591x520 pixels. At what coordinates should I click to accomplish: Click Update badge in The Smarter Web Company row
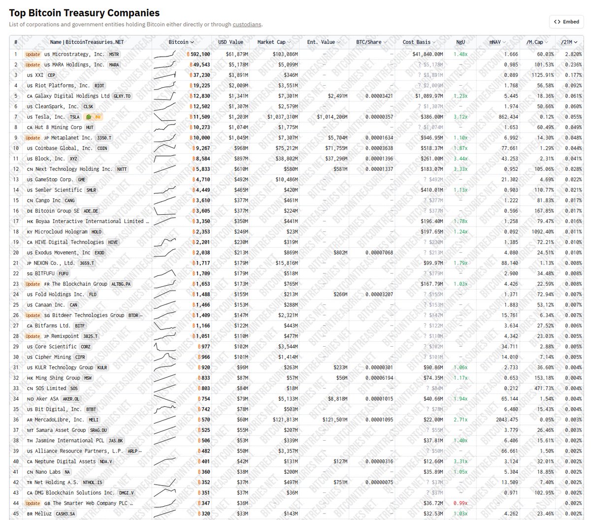pyautogui.click(x=33, y=503)
